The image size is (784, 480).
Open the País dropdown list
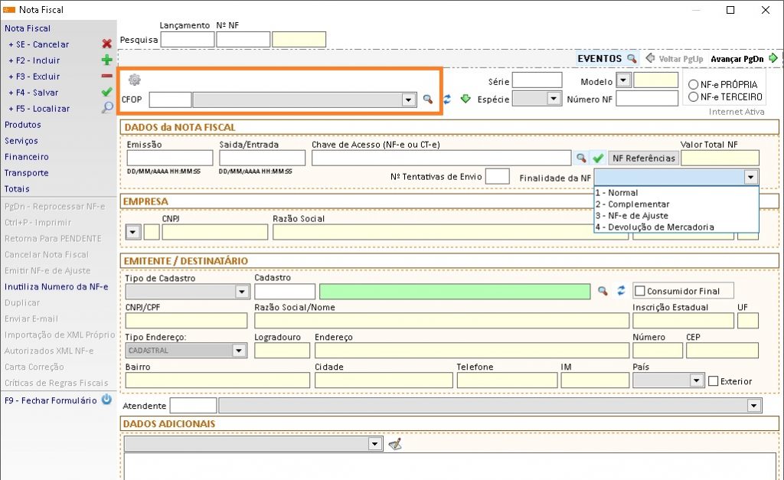pyautogui.click(x=696, y=380)
